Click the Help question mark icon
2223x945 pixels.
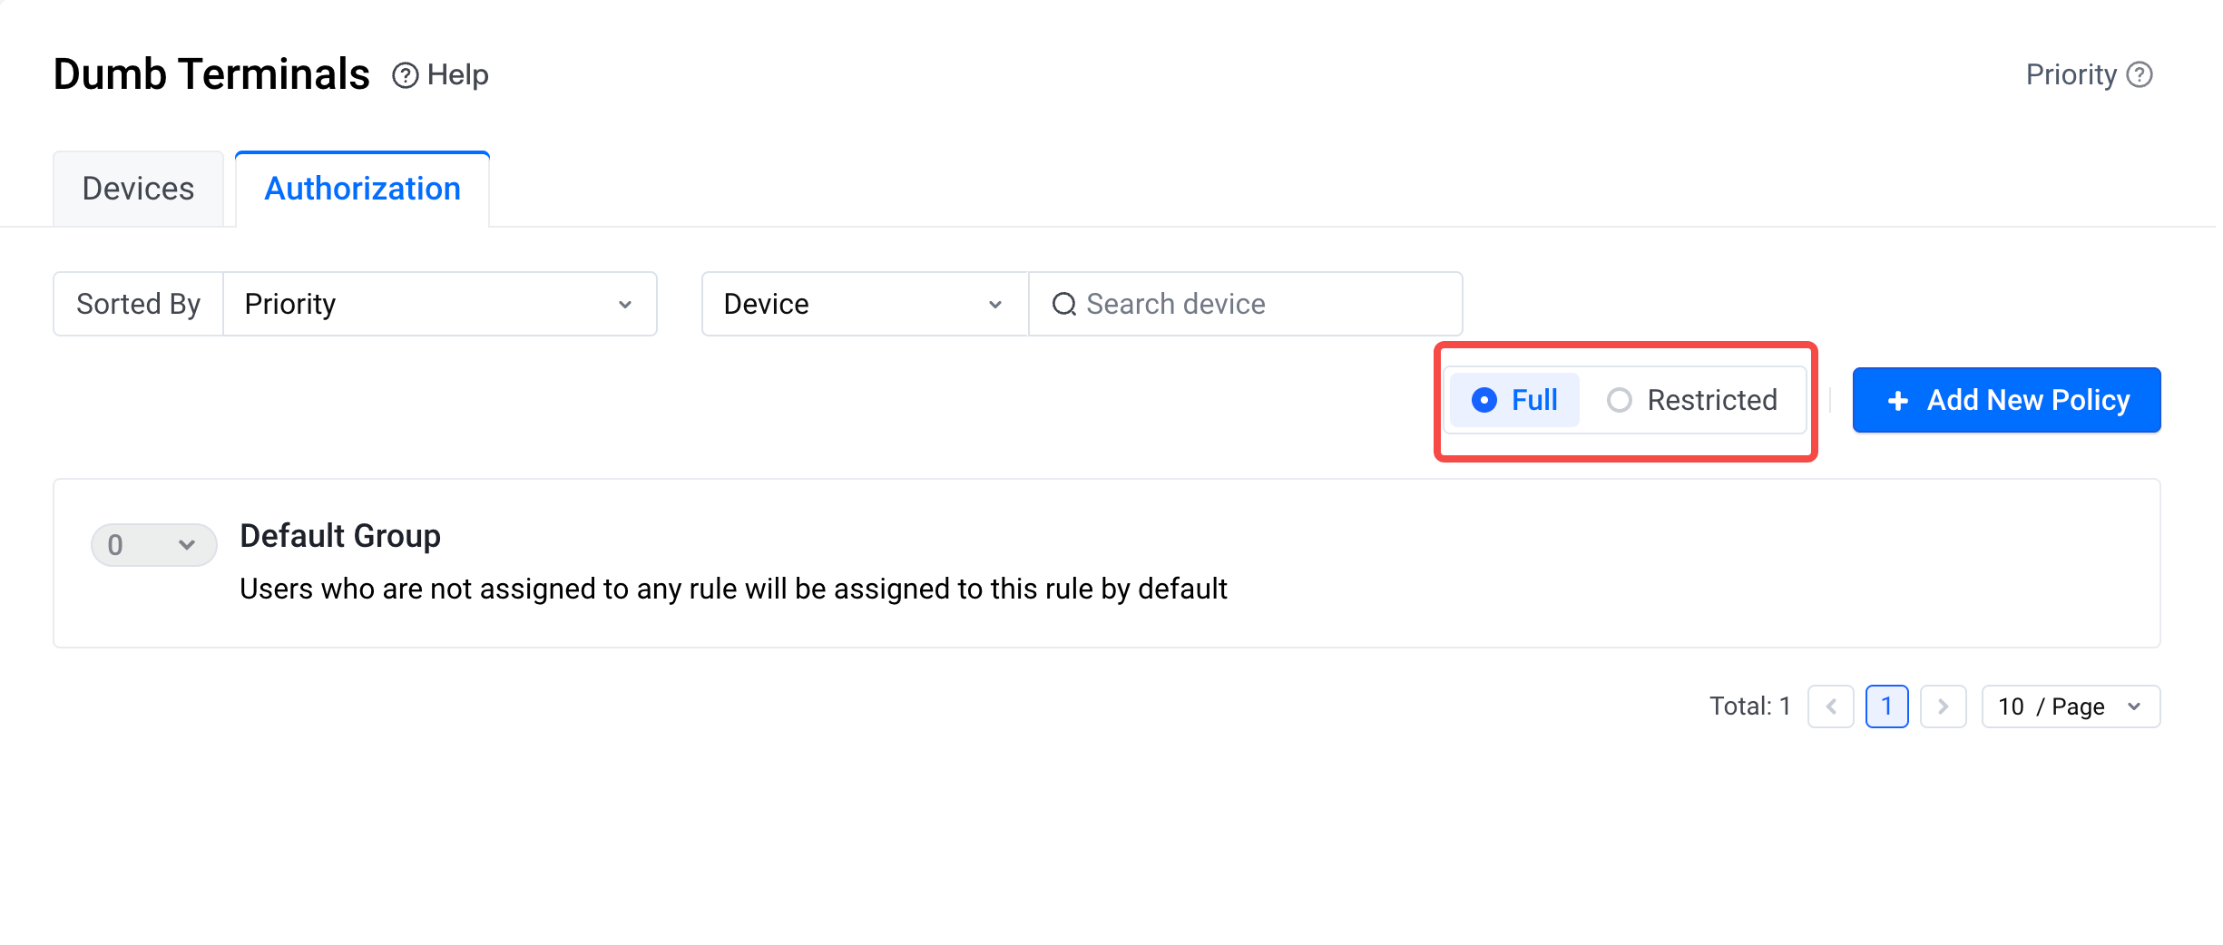[x=405, y=75]
